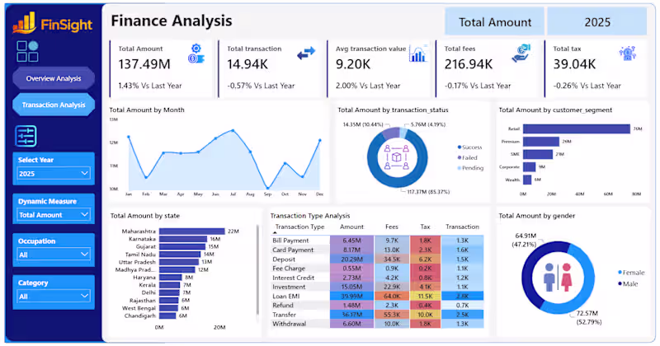Click the Total Amount header button

[494, 22]
